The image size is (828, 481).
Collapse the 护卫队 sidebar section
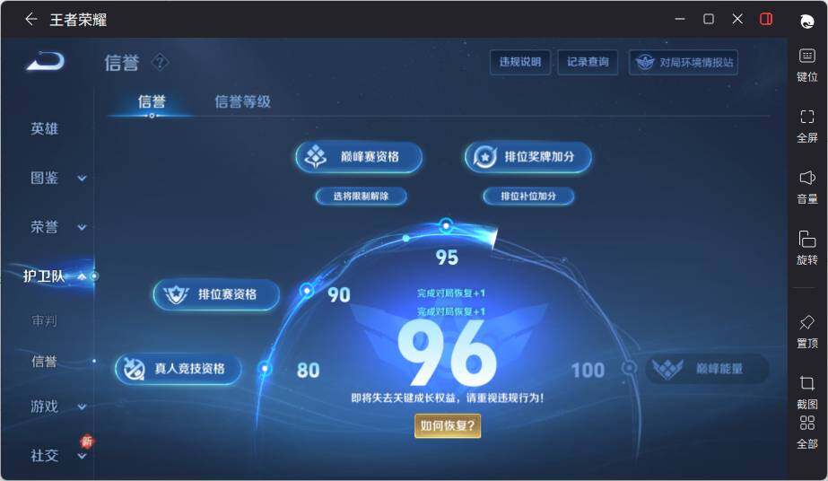(82, 276)
